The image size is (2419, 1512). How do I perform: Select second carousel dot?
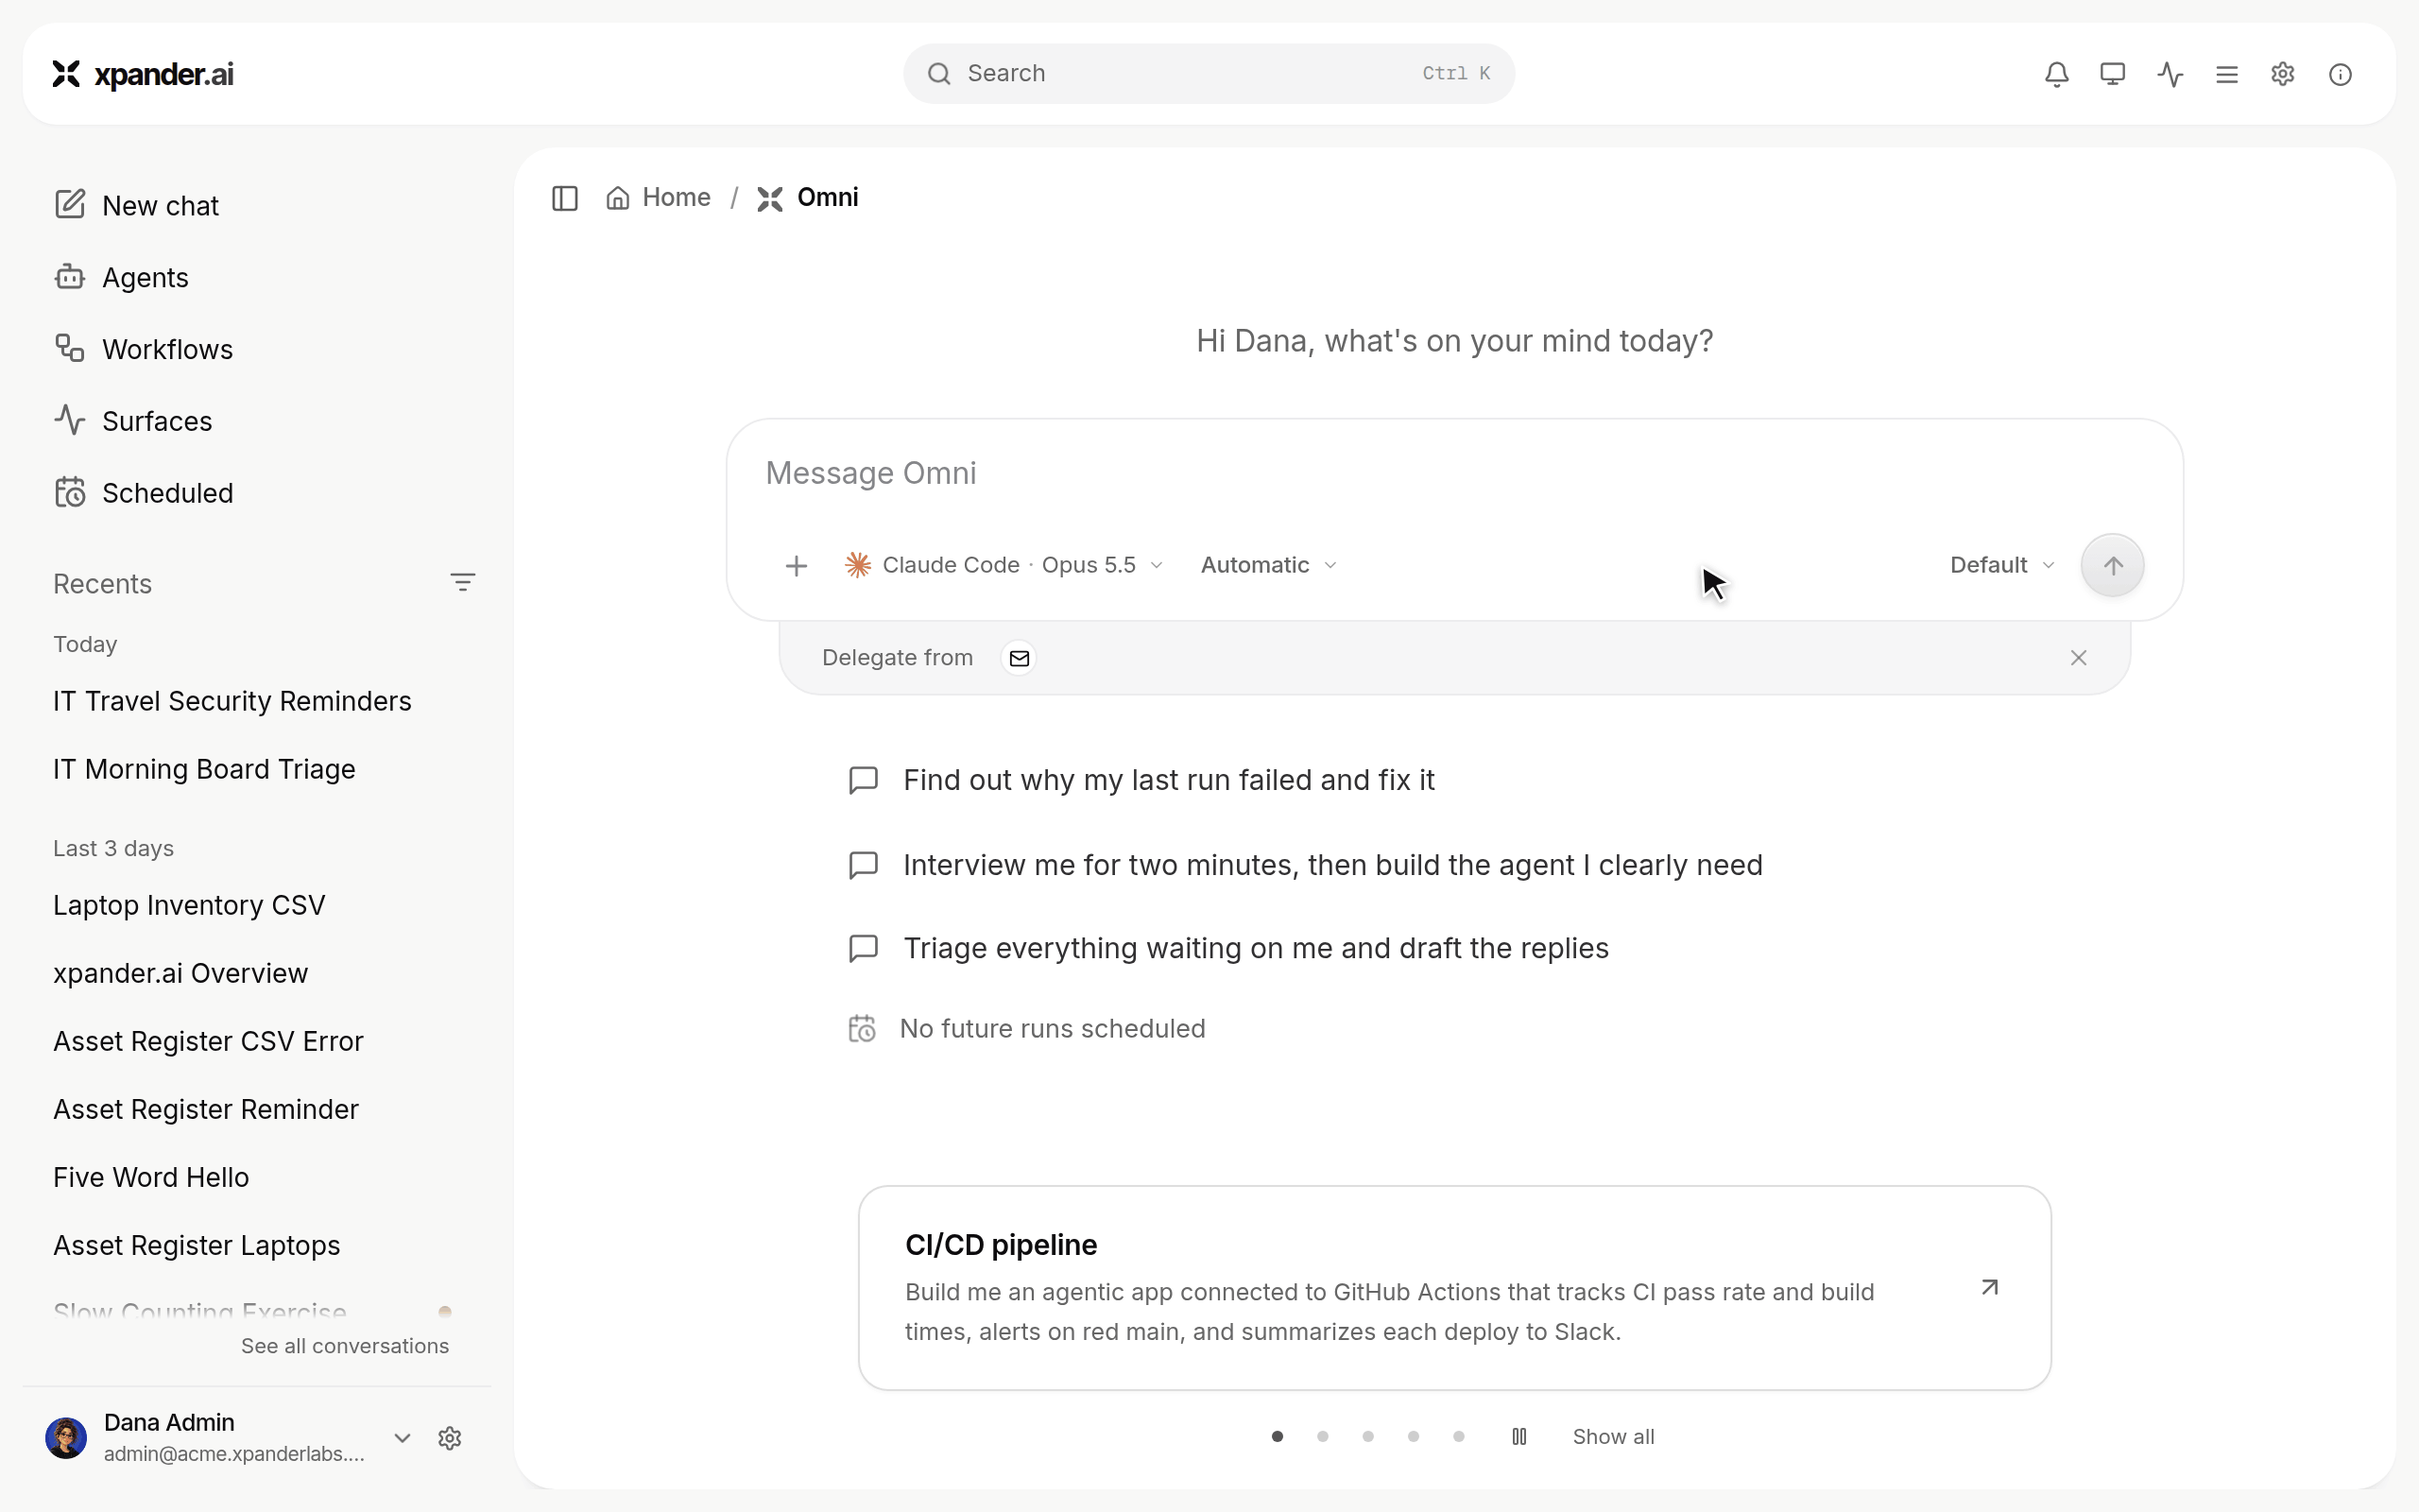point(1323,1437)
